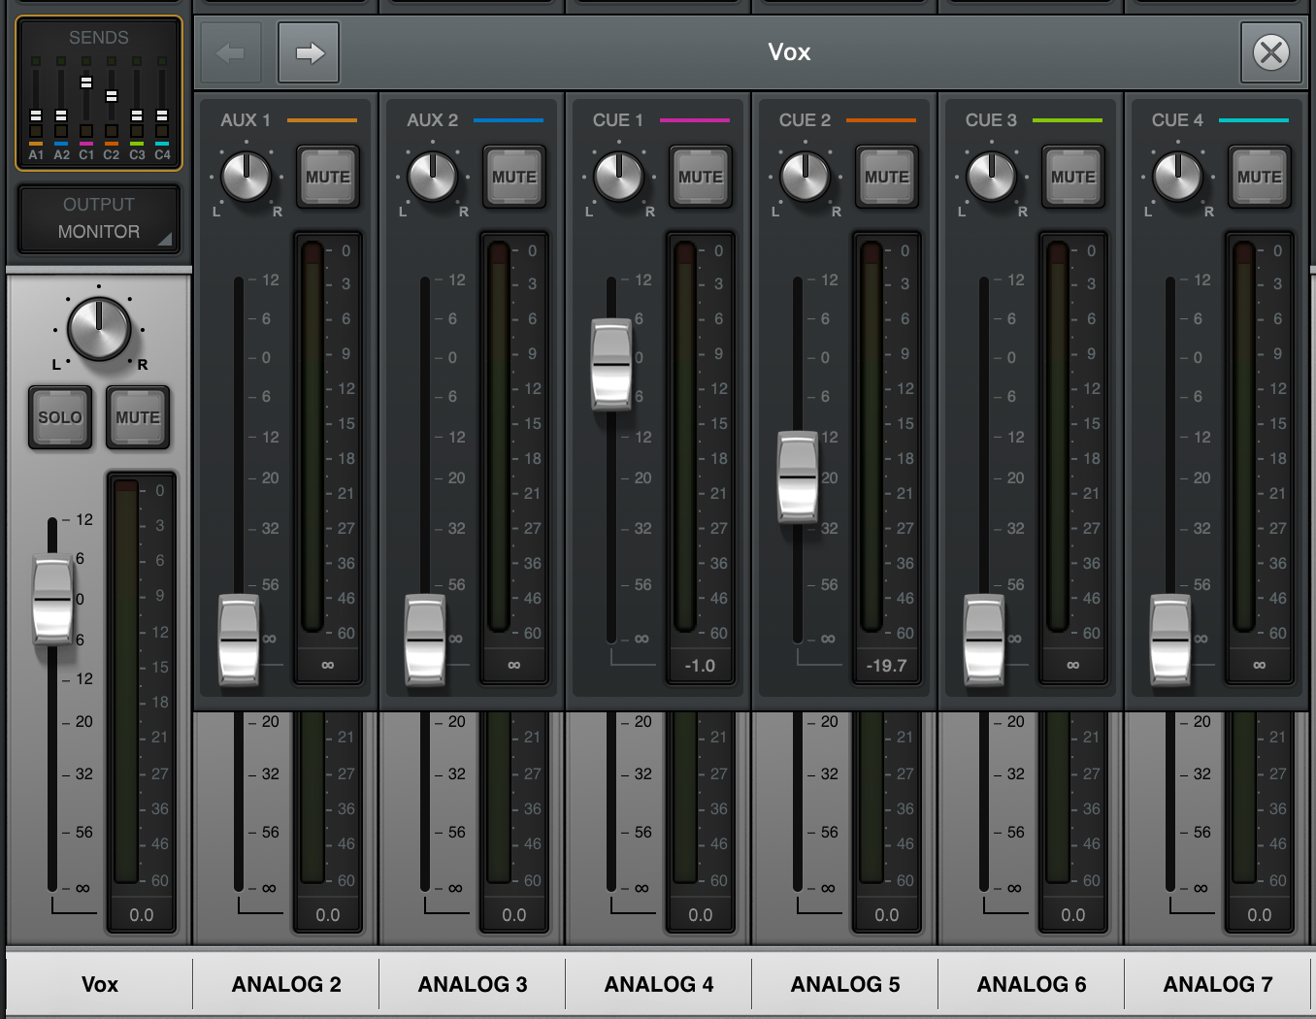Click the C3 mini send fader
This screenshot has width=1316, height=1019.
tap(137, 115)
